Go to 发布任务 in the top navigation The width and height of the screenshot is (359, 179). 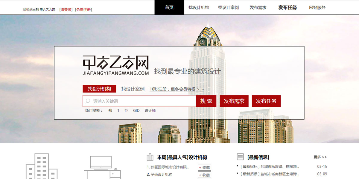(x=287, y=7)
